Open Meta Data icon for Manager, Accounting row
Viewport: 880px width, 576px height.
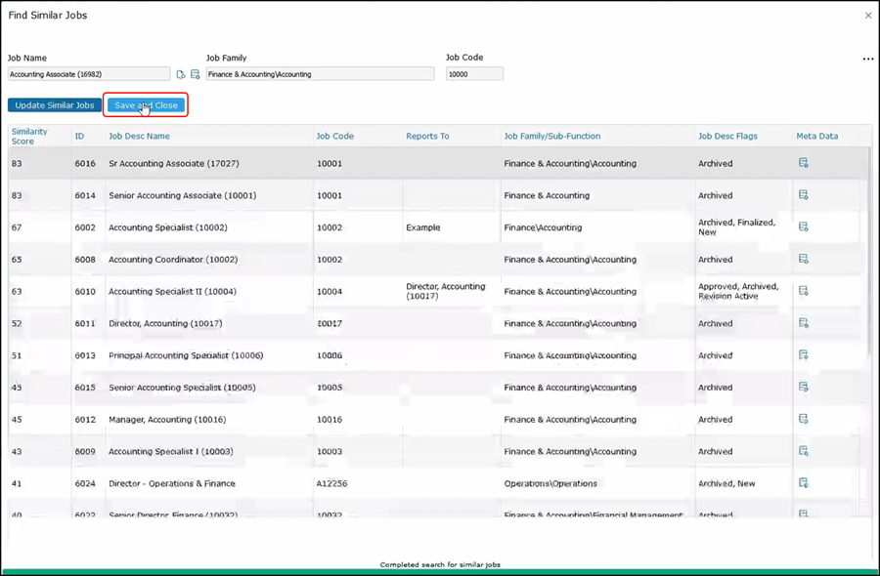tap(803, 419)
